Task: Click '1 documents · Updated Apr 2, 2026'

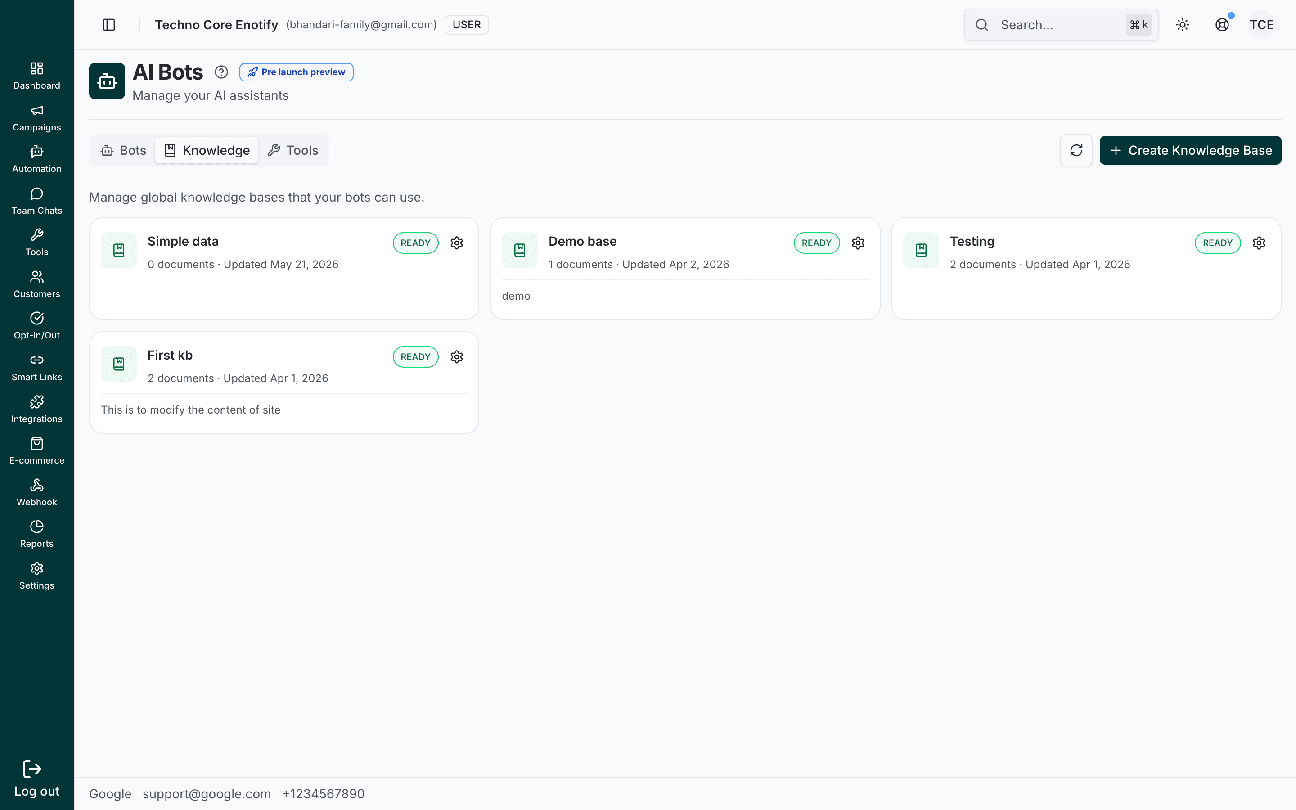Action: (x=639, y=265)
